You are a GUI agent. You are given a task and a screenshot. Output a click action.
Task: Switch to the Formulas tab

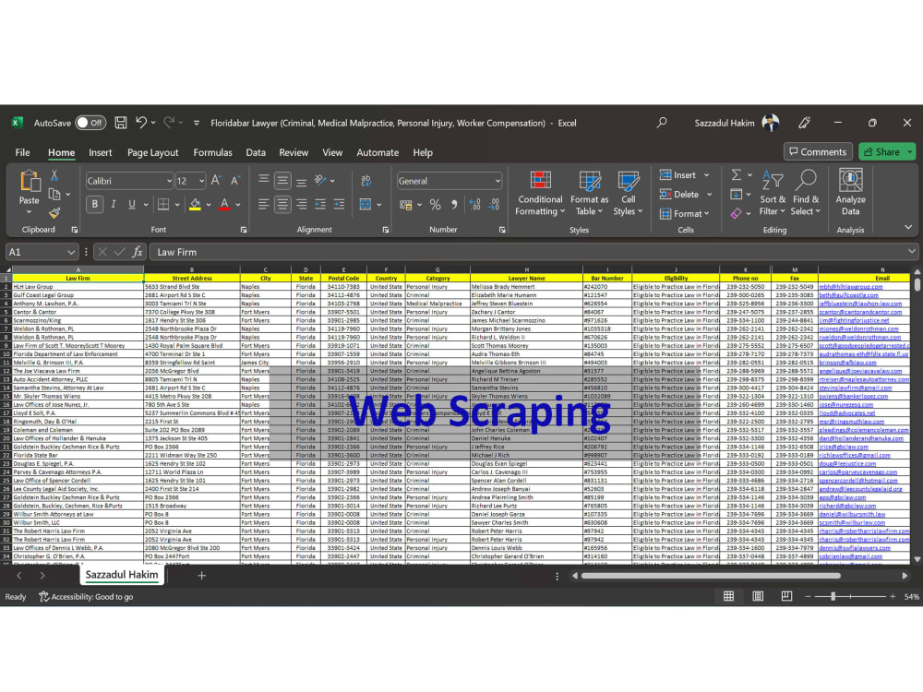[x=212, y=152]
